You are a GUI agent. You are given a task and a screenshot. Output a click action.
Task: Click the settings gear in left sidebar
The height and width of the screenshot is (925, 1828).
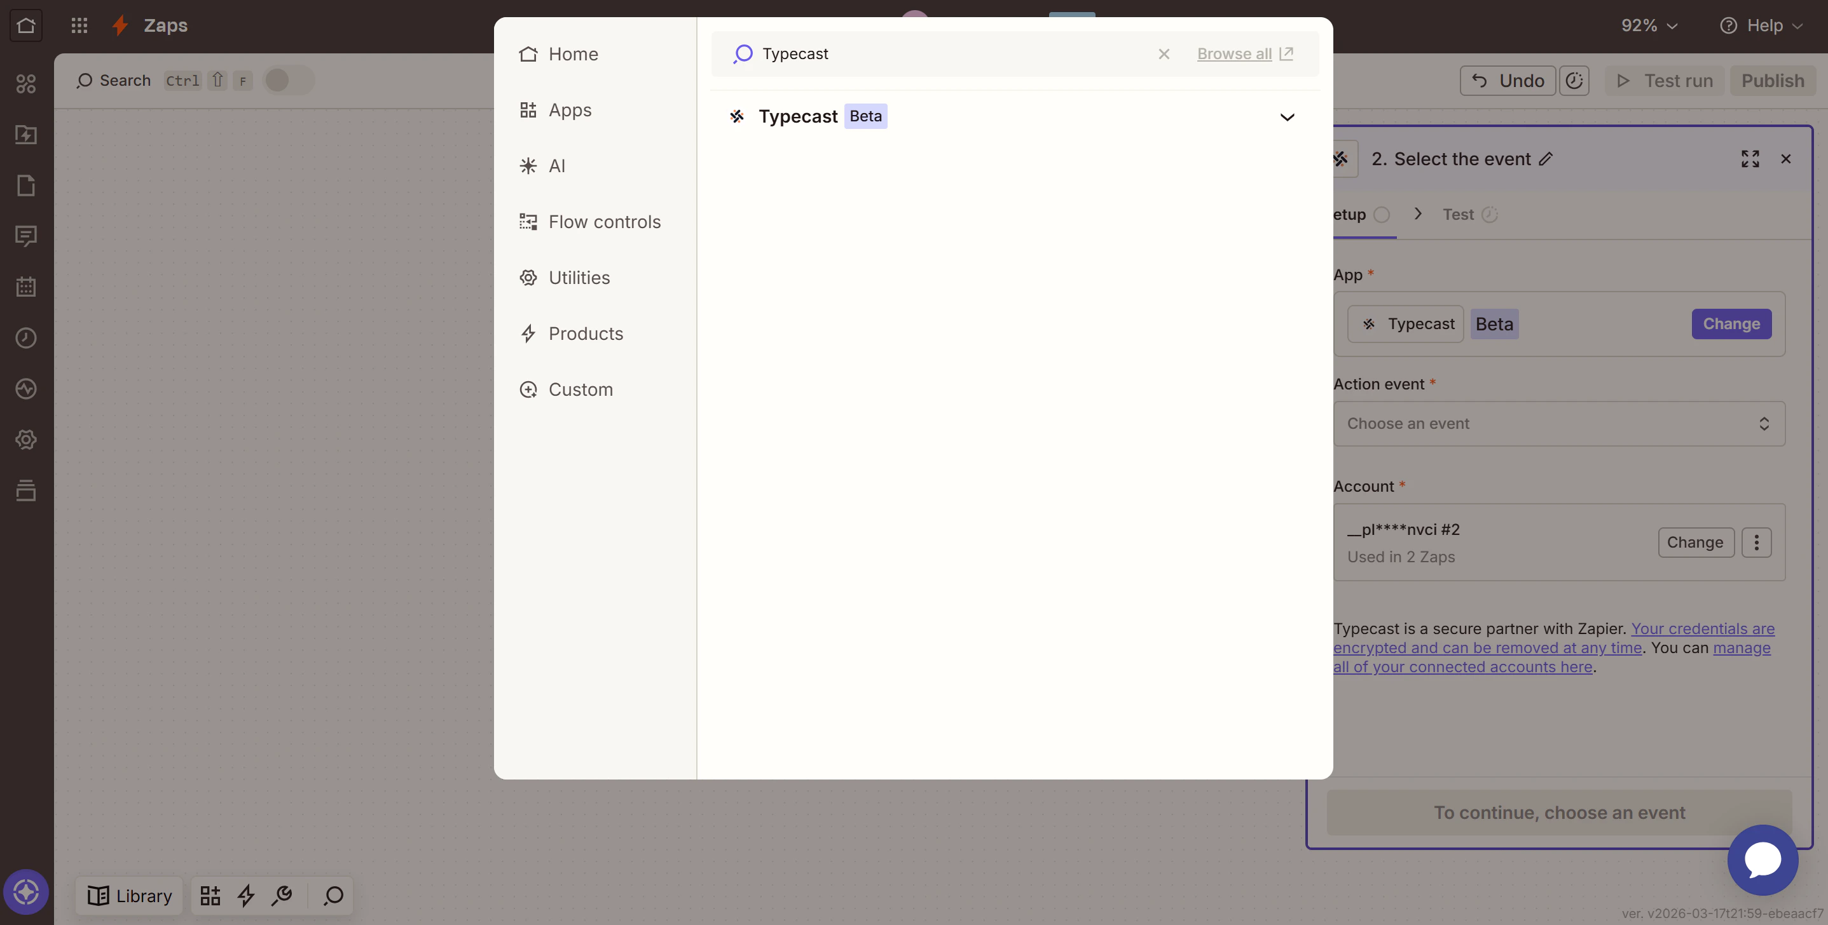coord(26,440)
